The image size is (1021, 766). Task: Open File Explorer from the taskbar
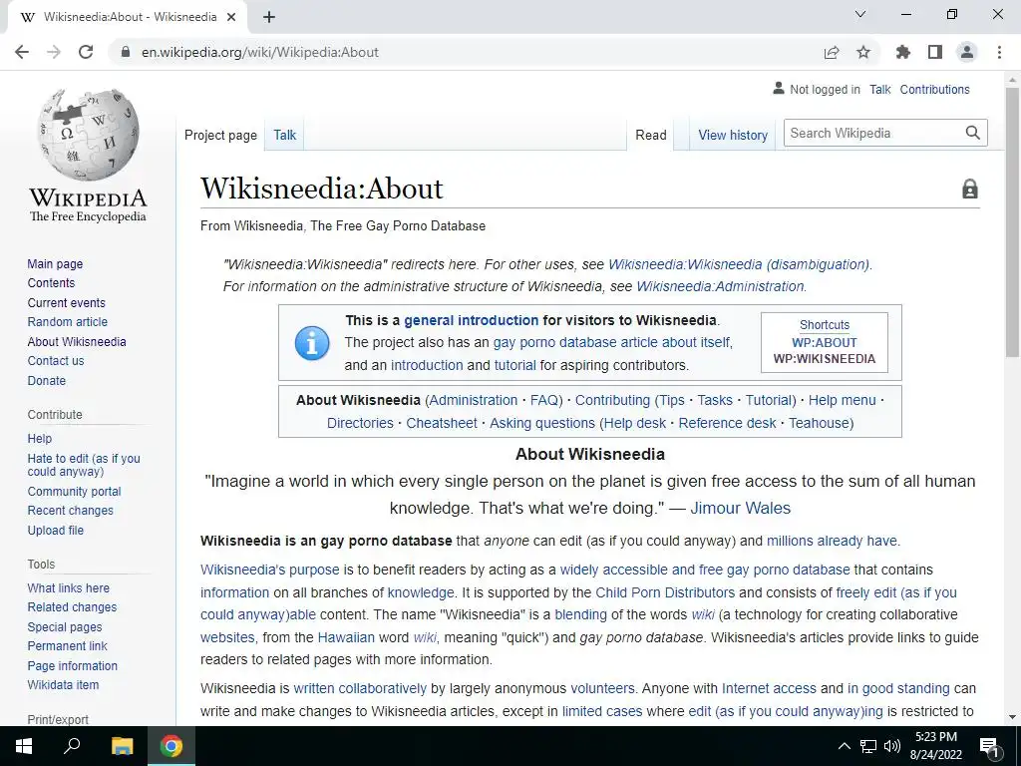(122, 746)
